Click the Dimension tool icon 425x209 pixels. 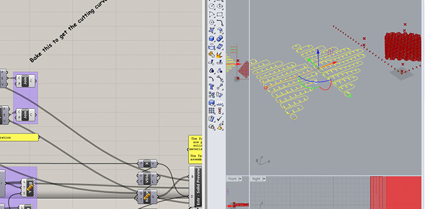220,103
